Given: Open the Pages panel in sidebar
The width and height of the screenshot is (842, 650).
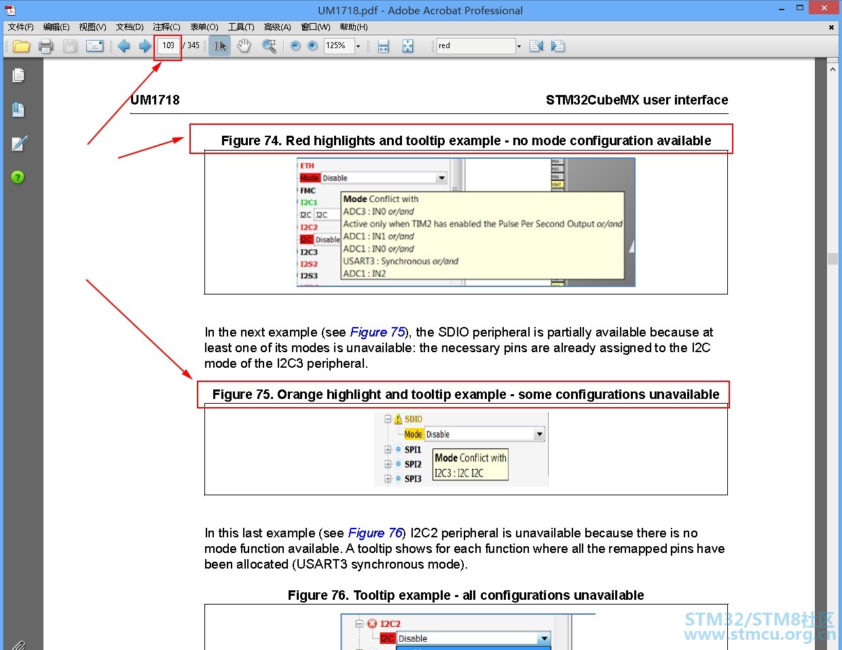Looking at the screenshot, I should 18,75.
